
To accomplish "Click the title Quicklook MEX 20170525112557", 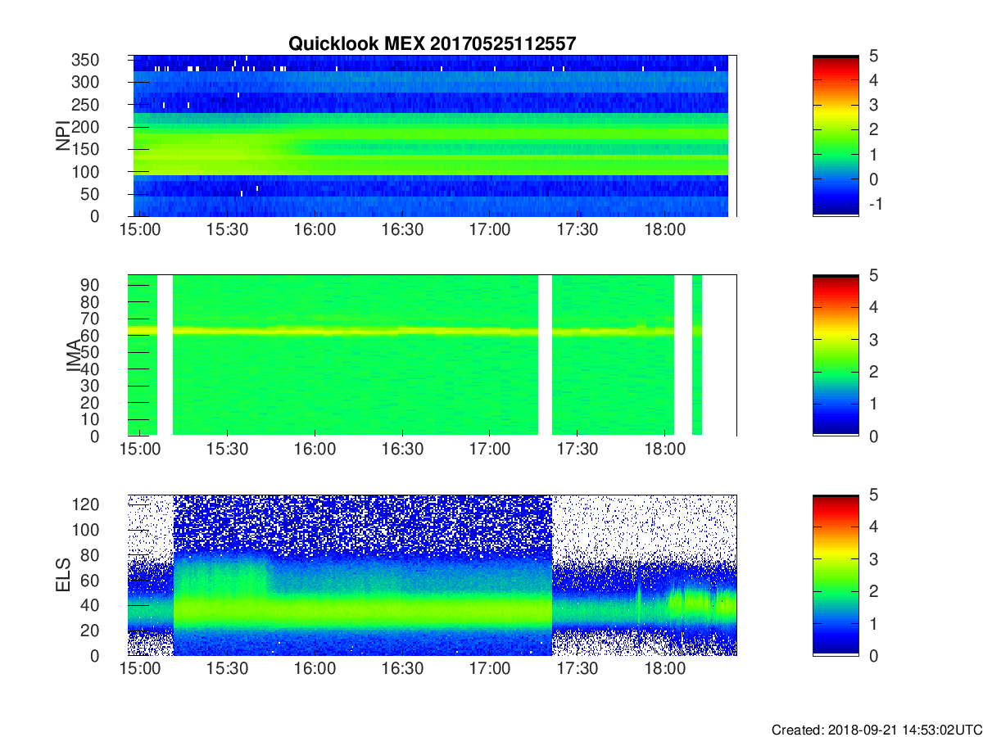I will [433, 43].
